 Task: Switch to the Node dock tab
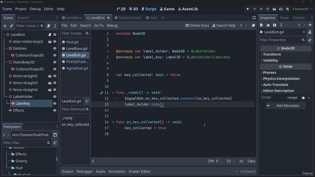(x=284, y=18)
